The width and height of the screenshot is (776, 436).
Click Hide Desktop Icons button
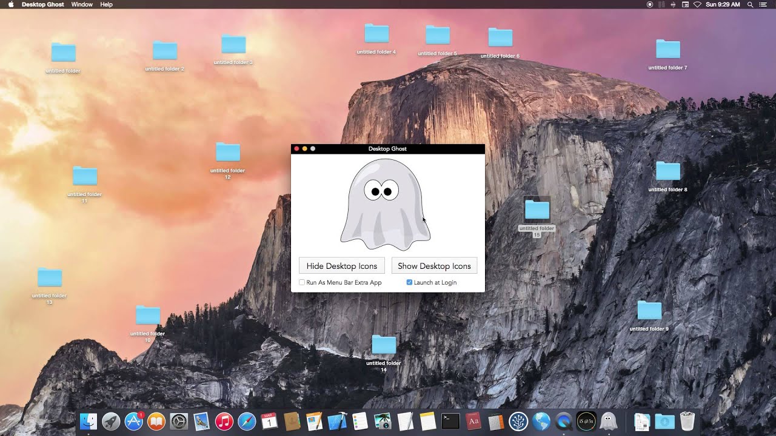342,266
